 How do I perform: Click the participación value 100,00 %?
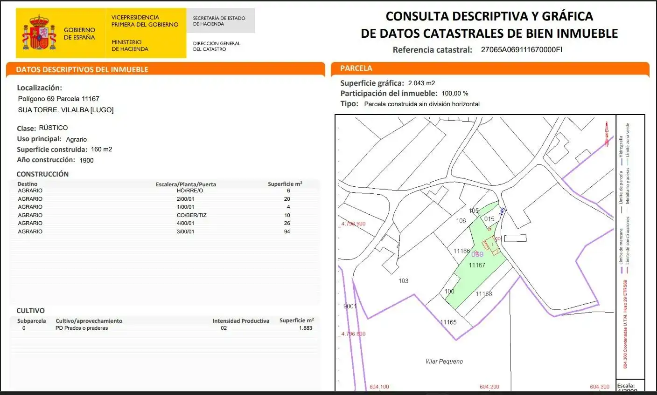tap(455, 93)
